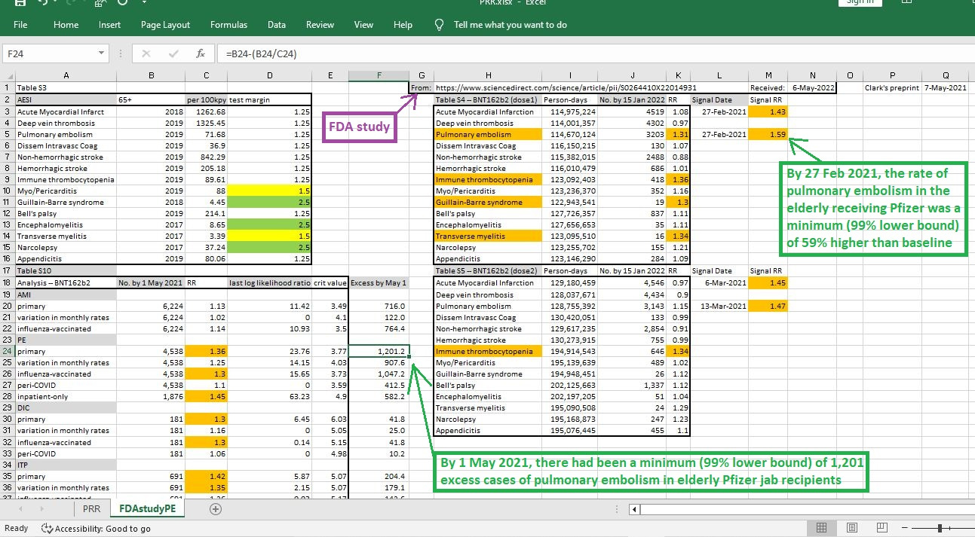Select the 'Table S10' header cell
This screenshot has height=537, width=975.
tap(66, 271)
